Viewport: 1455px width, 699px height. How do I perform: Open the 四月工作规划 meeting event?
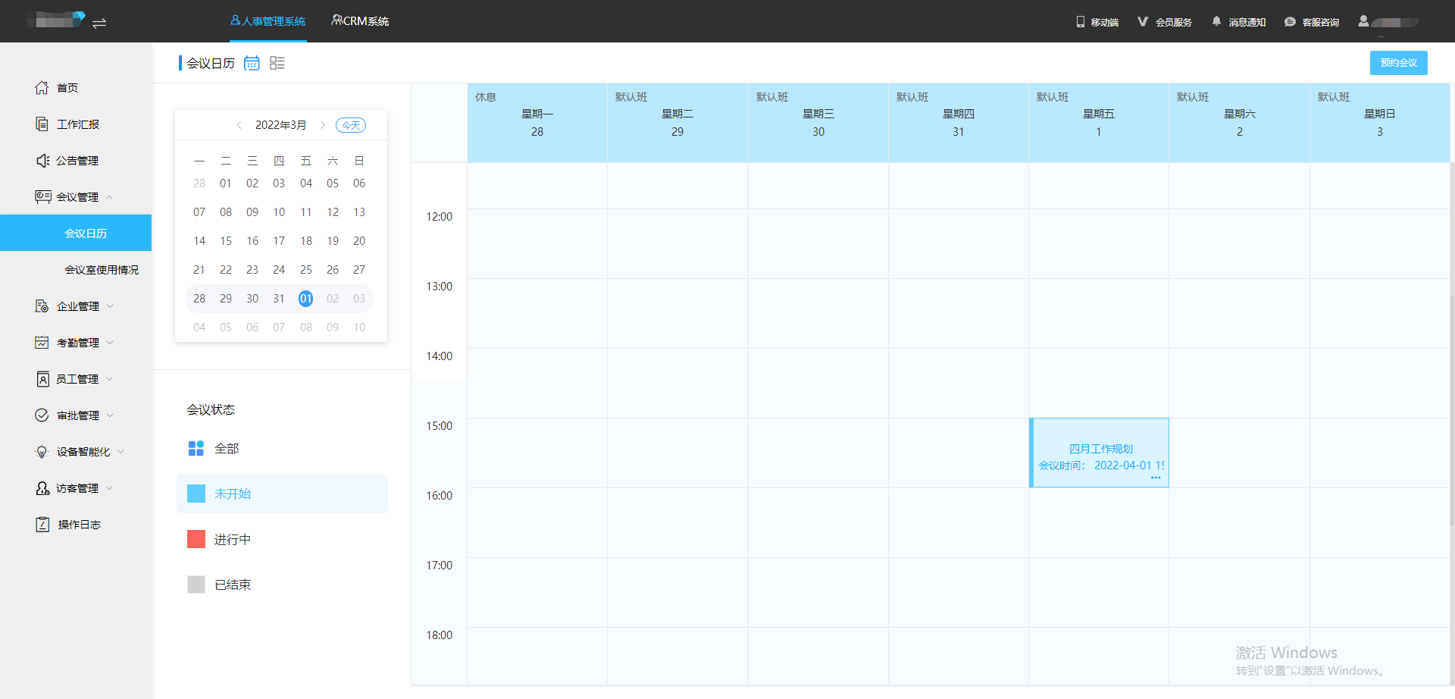[x=1100, y=453]
